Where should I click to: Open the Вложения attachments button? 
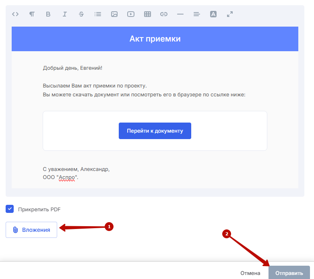pyautogui.click(x=31, y=230)
